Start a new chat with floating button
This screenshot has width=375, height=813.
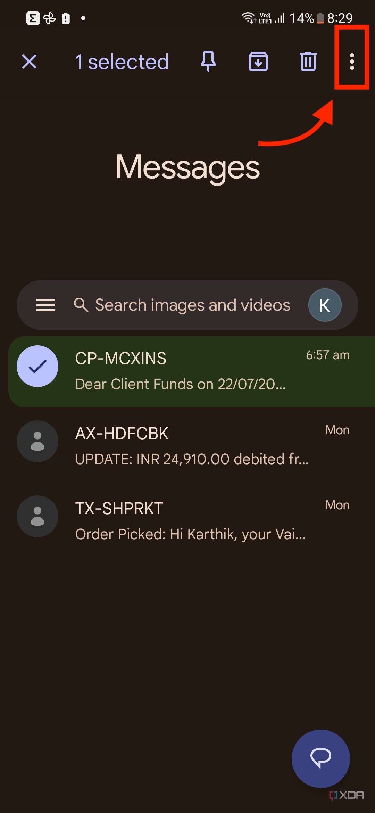point(320,758)
